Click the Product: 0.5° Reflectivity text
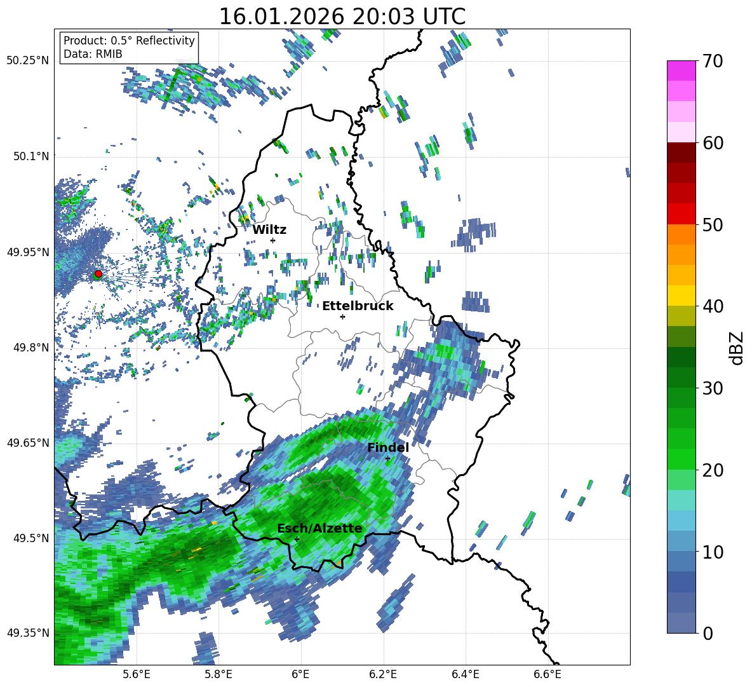Image resolution: width=752 pixels, height=687 pixels. (129, 41)
